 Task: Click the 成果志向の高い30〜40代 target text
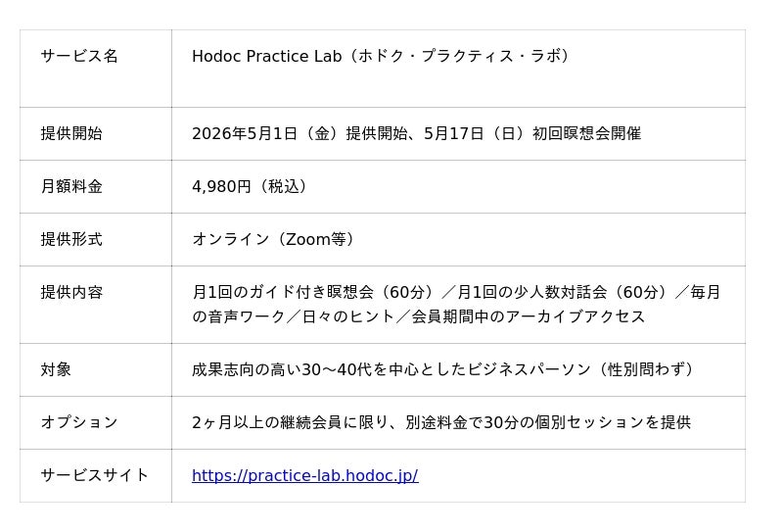[x=282, y=369]
